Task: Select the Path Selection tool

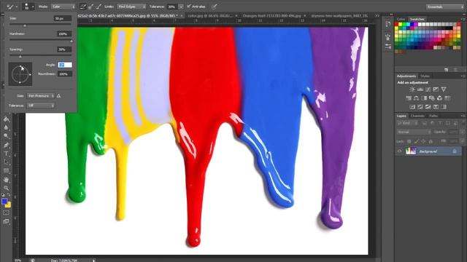Action: click(x=7, y=162)
